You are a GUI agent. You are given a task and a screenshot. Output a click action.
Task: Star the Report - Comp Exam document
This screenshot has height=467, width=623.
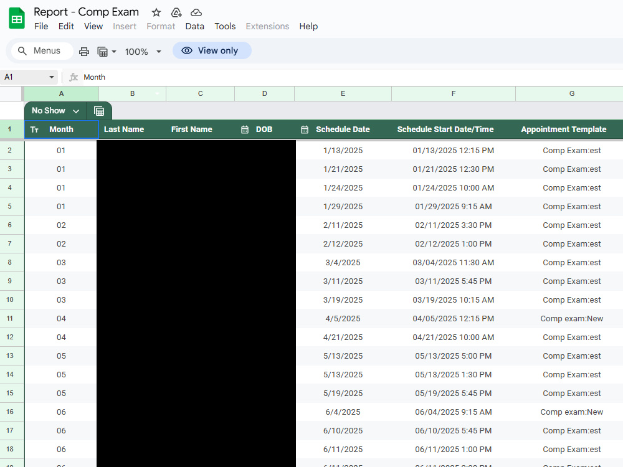coord(156,12)
